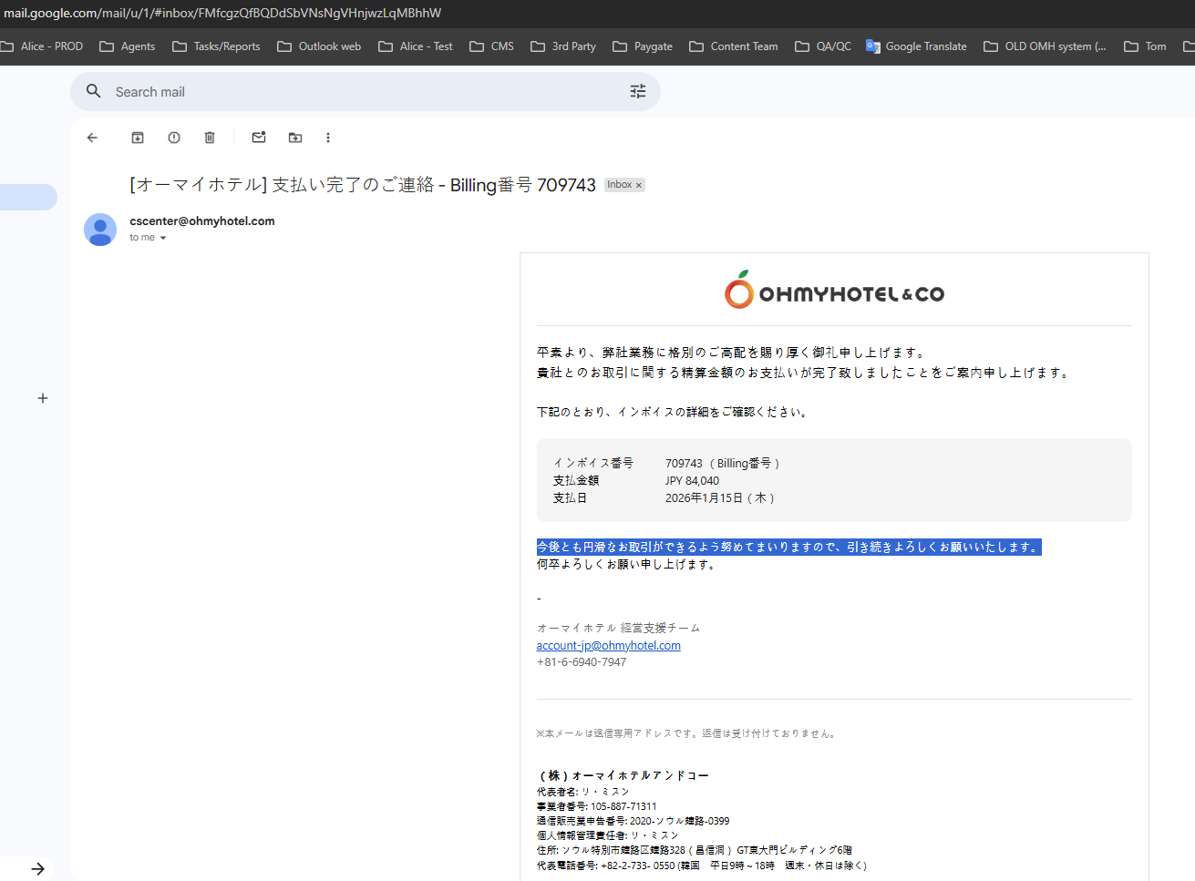Click the search magnifier icon
The width and height of the screenshot is (1195, 881).
pyautogui.click(x=93, y=91)
